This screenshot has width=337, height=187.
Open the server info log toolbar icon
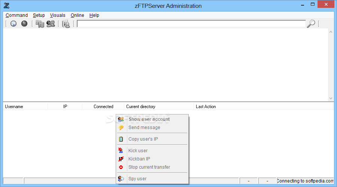66,24
